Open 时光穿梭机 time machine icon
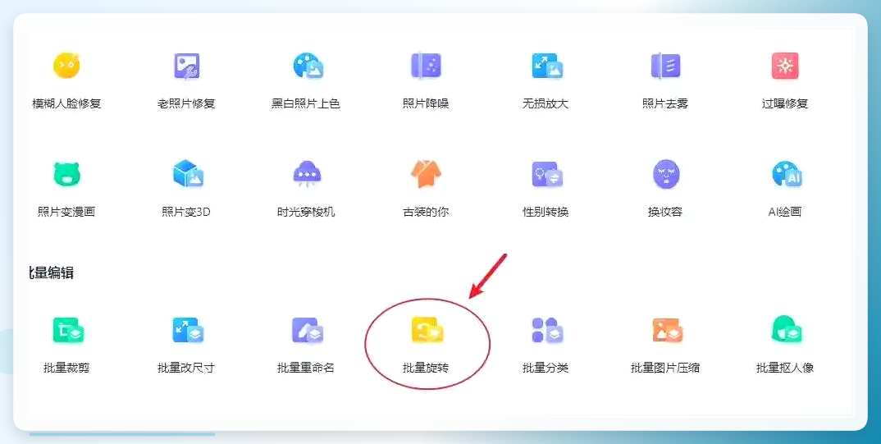 [307, 174]
